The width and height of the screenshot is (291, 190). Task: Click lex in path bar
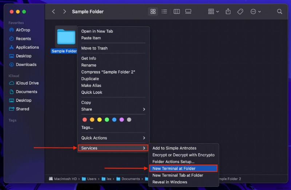coord(107,179)
